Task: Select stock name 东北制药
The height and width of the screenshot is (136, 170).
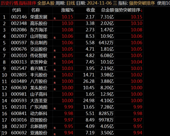Action: 39,43
